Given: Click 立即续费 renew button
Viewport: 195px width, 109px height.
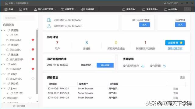Looking at the screenshot, I should (175, 43).
